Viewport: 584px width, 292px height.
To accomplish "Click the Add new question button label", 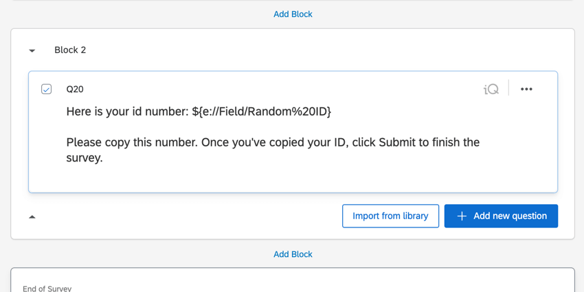I will click(510, 216).
